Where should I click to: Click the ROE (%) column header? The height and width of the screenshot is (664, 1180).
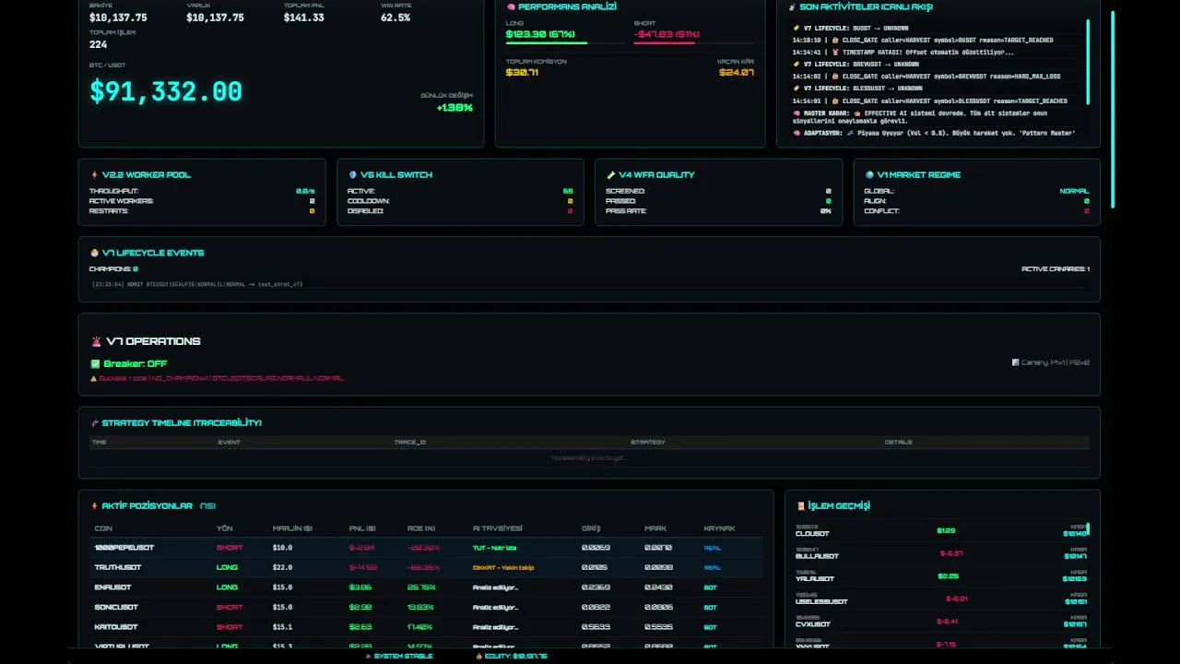pos(421,528)
